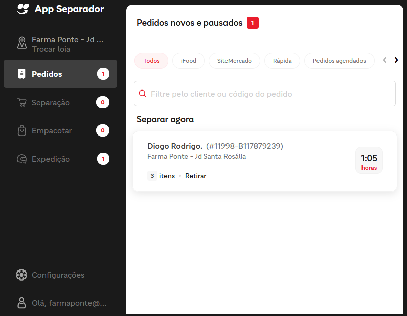Click the search magnifier icon
407x316 pixels.
143,94
